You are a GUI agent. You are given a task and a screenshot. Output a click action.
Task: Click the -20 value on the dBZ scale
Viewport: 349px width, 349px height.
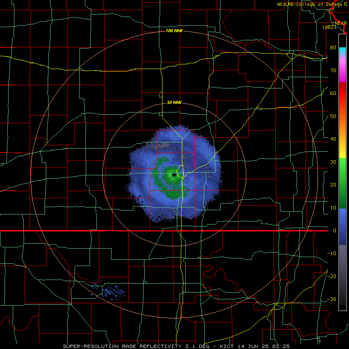coord(332,276)
